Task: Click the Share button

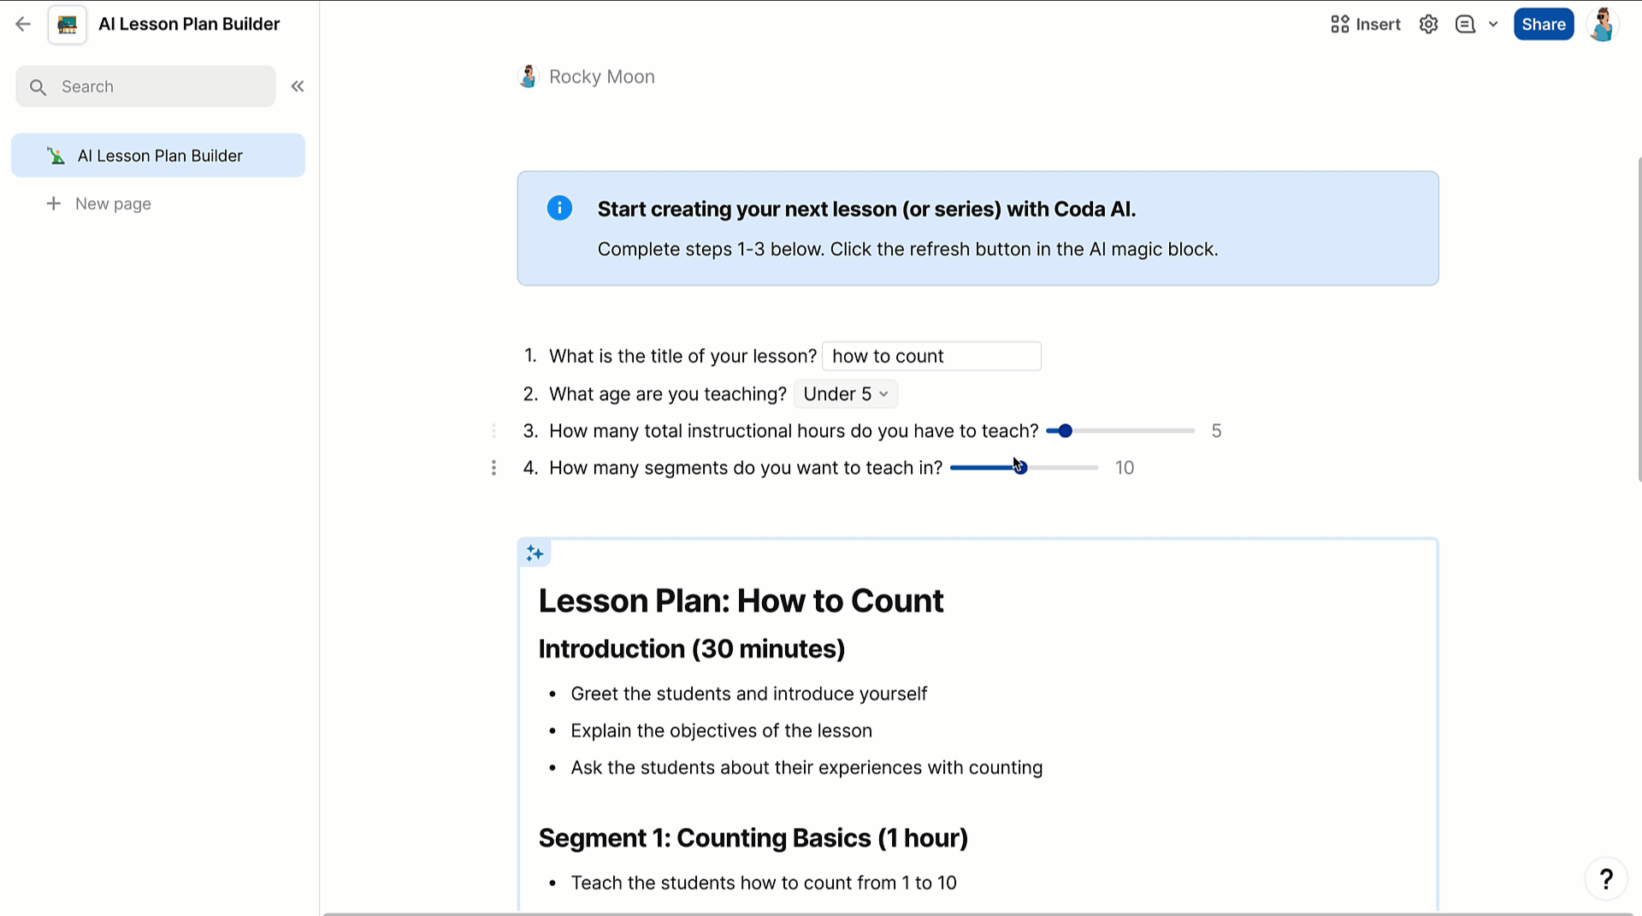Action: [1543, 24]
